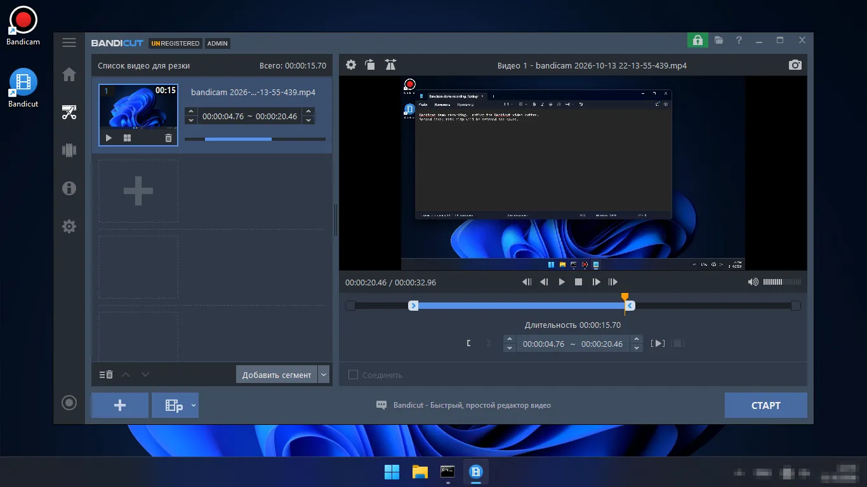The width and height of the screenshot is (867, 487).
Task: Mute the preview audio speaker icon
Action: 753,282
